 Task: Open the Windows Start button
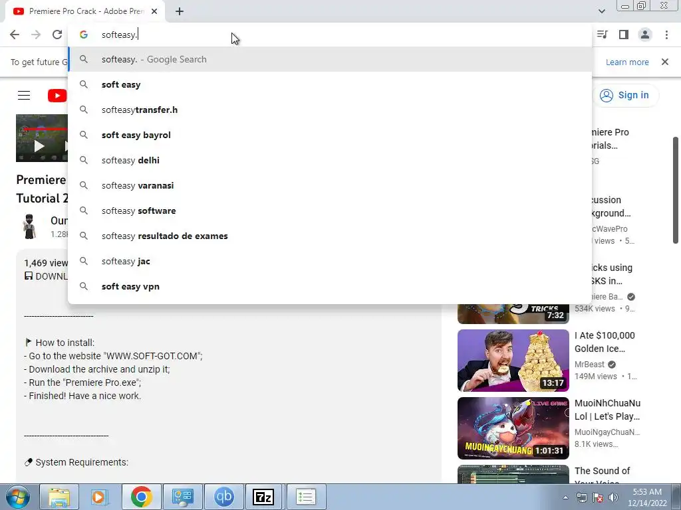coord(17,497)
